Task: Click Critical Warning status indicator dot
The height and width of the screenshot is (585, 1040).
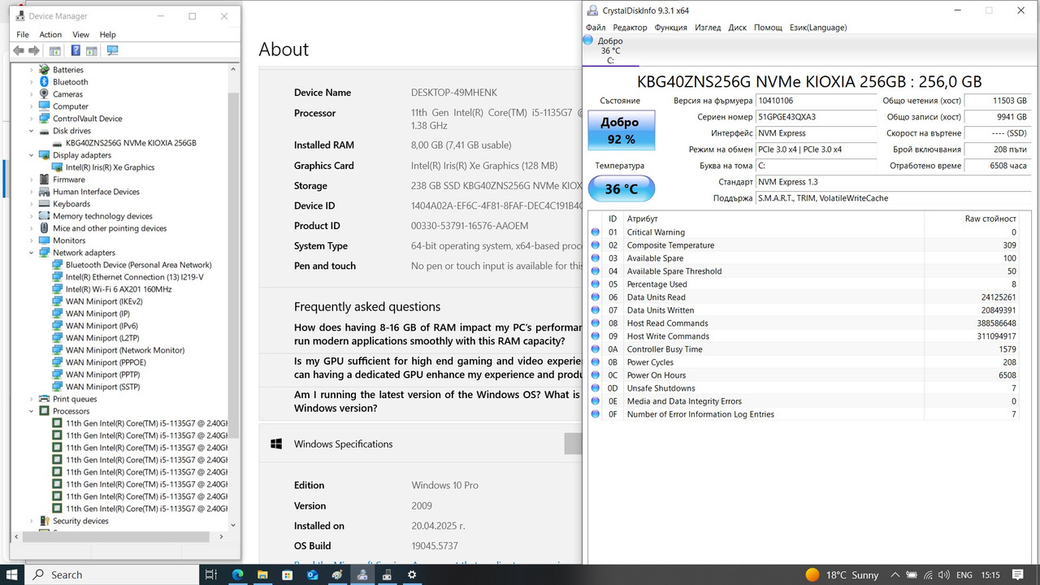Action: click(596, 232)
